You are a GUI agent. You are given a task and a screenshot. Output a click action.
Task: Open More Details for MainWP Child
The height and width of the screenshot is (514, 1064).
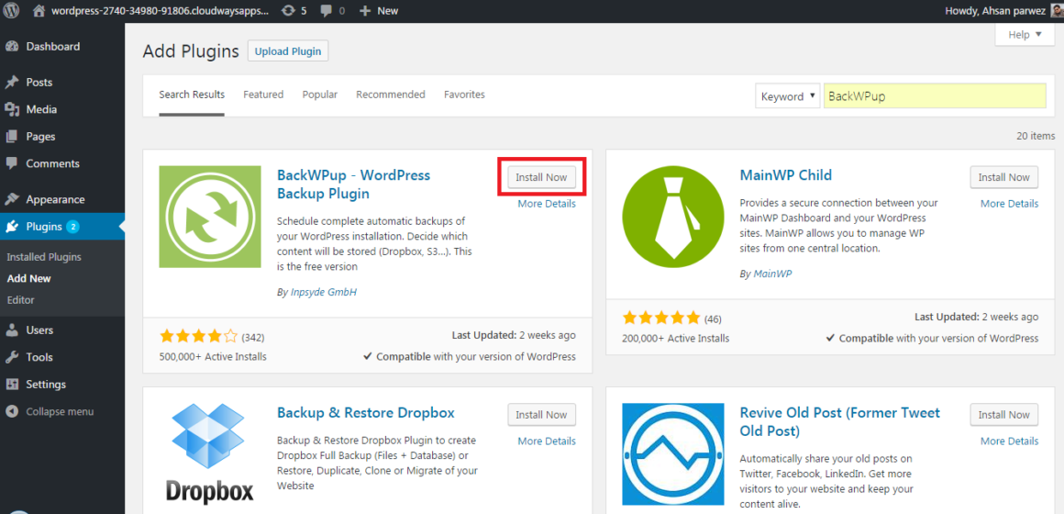click(x=1009, y=204)
